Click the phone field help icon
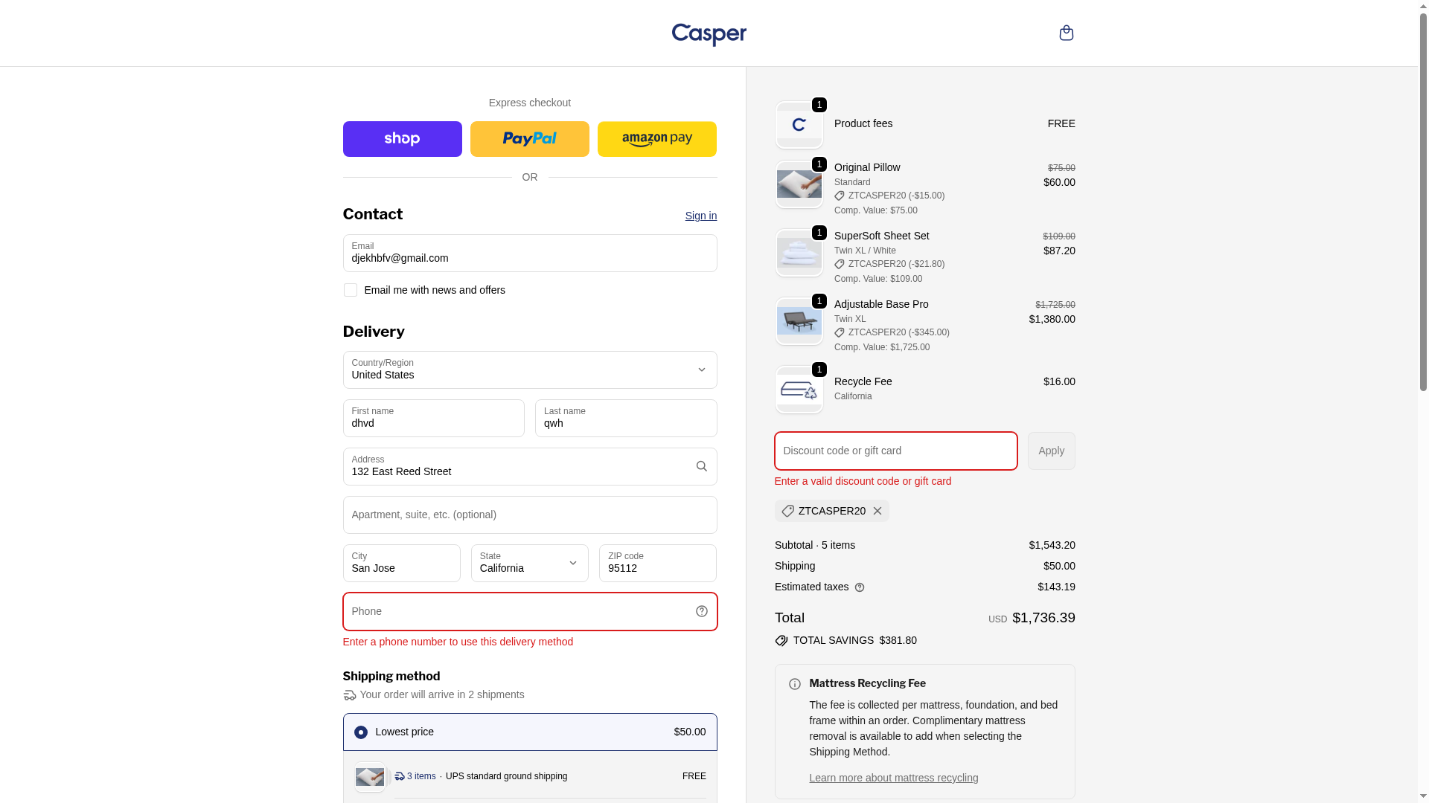This screenshot has height=803, width=1429. [x=701, y=611]
